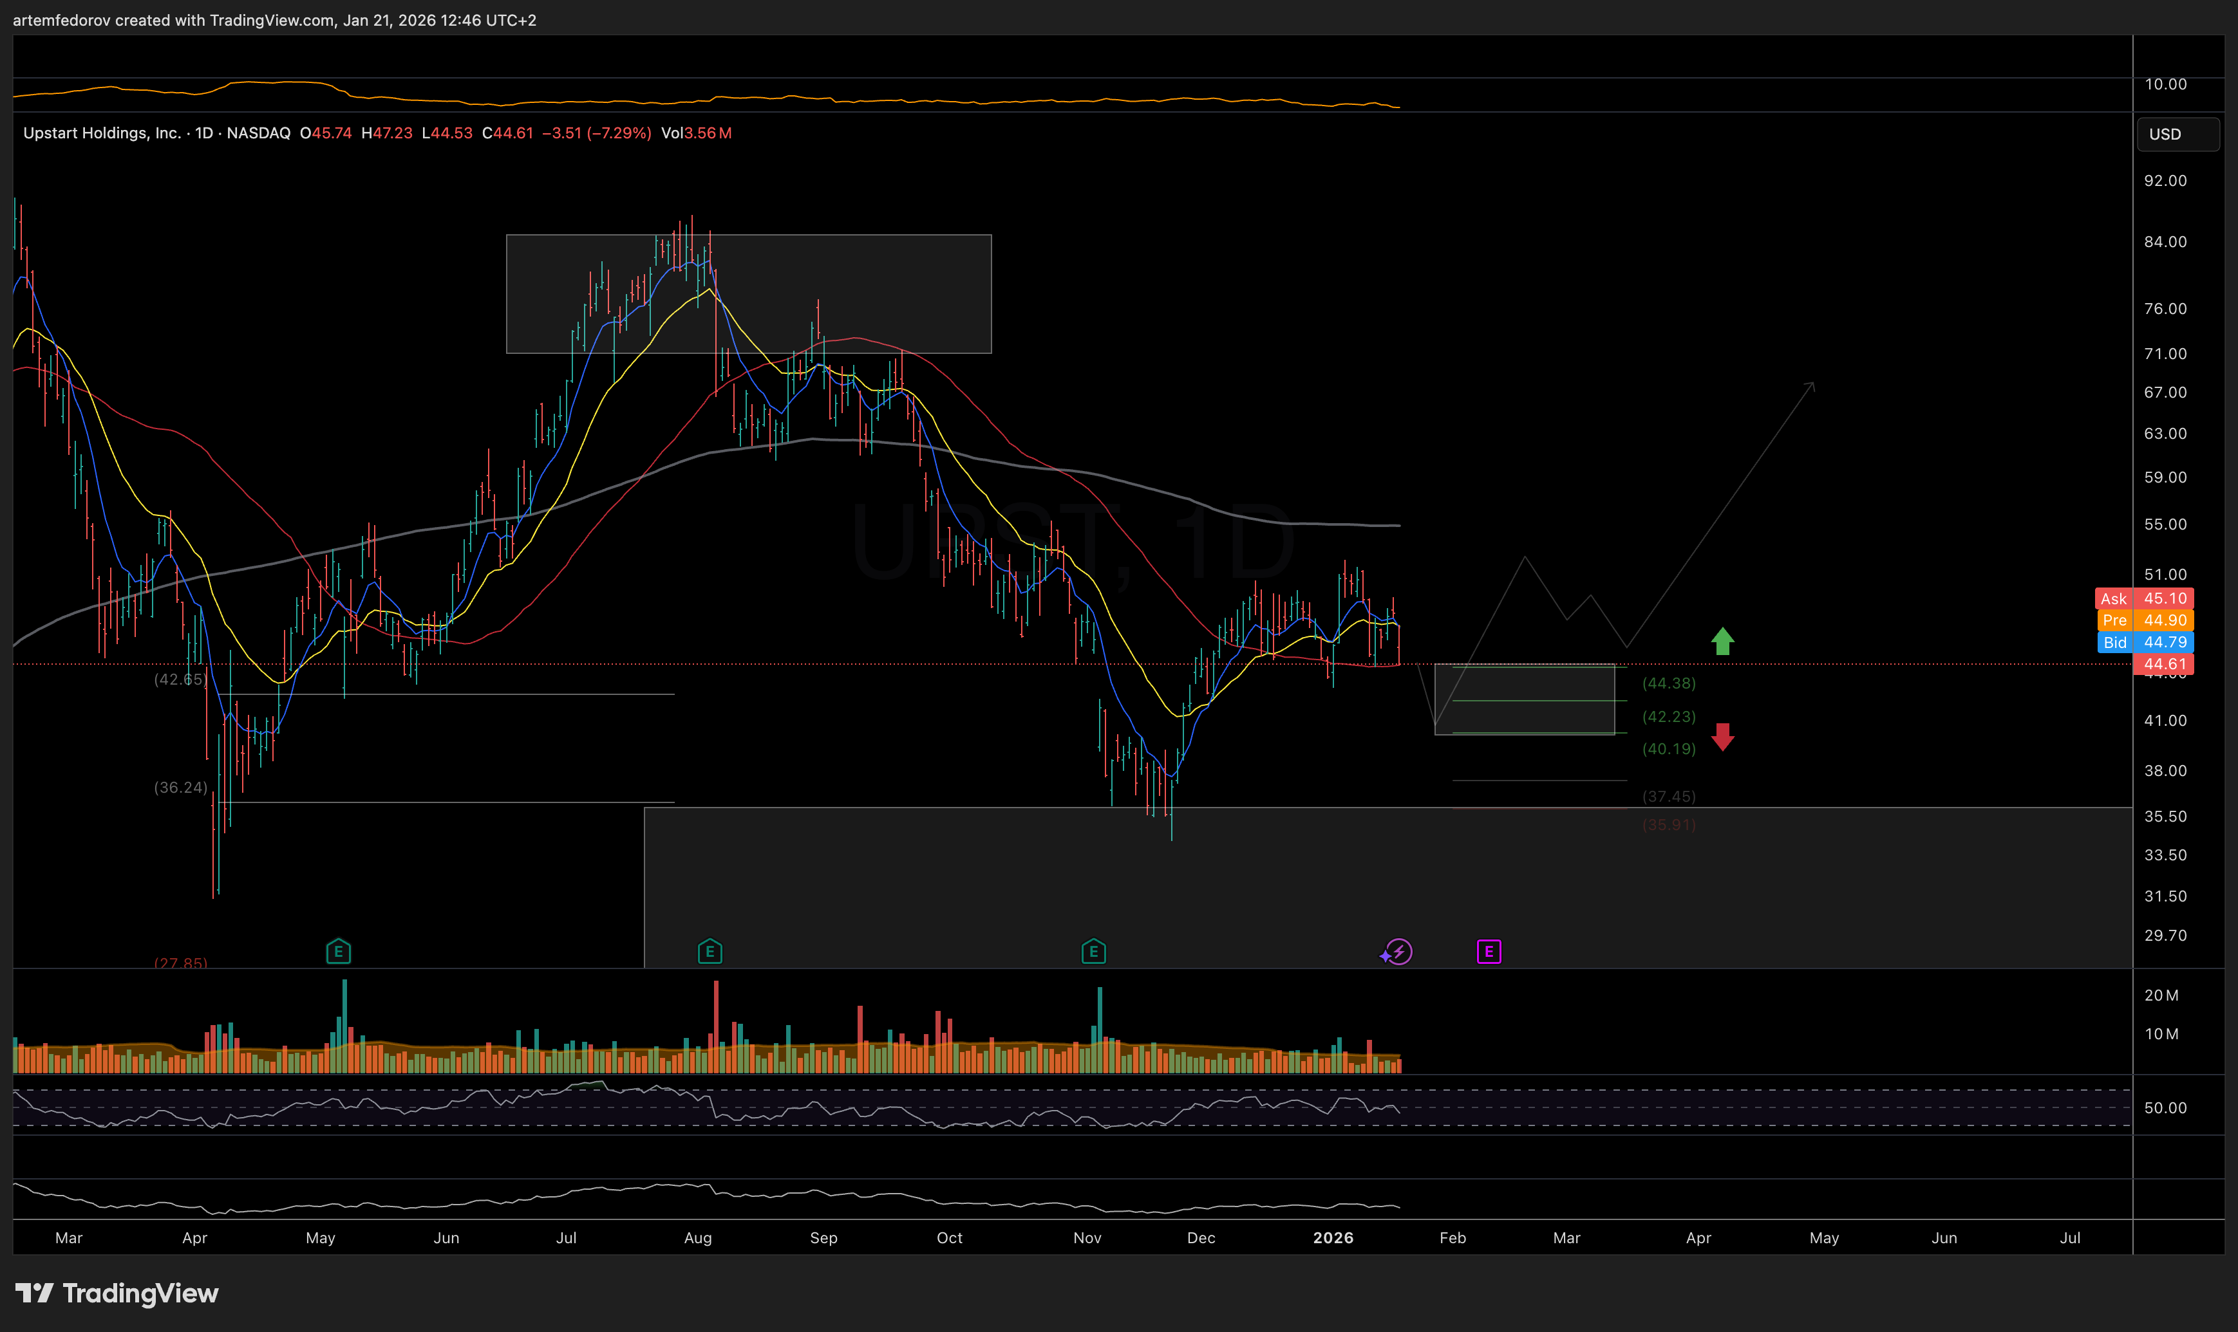Viewport: 2238px width, 1332px height.
Task: Click the purple upcoming earnings E marker
Action: 1489,952
